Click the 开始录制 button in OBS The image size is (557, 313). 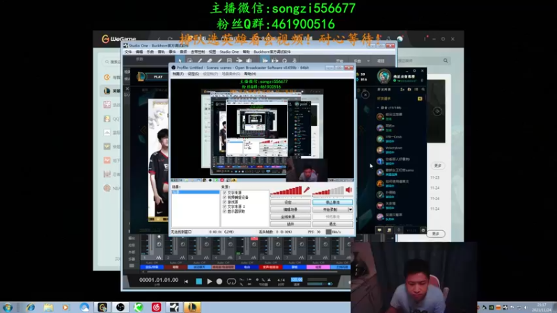330,209
